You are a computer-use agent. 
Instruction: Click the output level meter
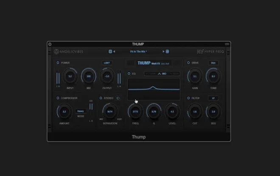click(x=119, y=77)
